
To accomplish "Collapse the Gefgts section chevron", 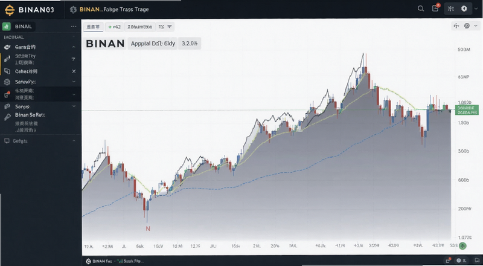I will tap(74, 141).
